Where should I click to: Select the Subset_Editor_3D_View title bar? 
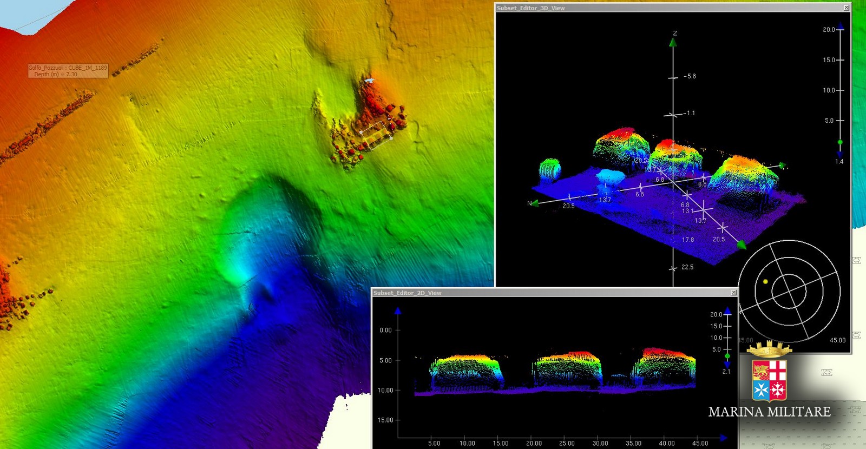(x=649, y=8)
